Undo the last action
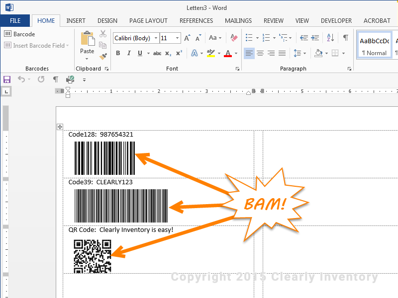The height and width of the screenshot is (298, 398). (21, 79)
